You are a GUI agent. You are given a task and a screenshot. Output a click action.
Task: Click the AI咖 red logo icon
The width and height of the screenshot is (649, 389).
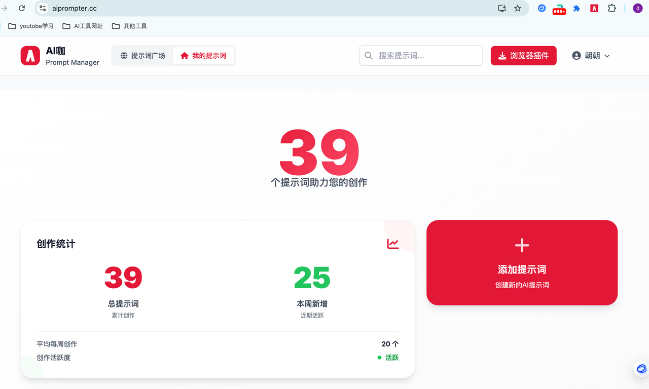[x=30, y=56]
